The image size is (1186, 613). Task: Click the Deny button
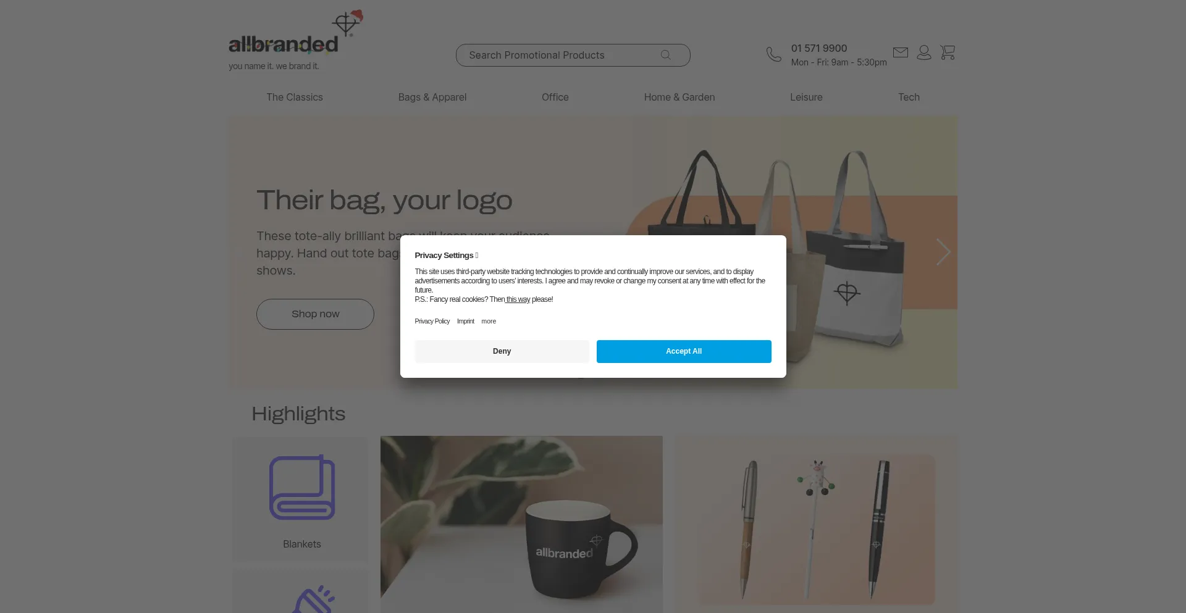[502, 351]
